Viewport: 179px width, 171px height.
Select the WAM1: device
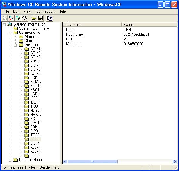pyautogui.click(x=36, y=147)
